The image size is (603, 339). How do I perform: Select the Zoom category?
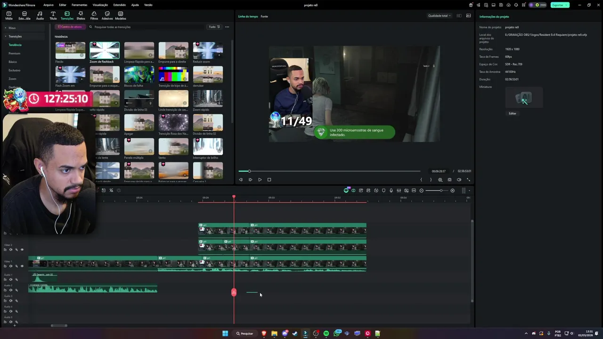click(12, 79)
